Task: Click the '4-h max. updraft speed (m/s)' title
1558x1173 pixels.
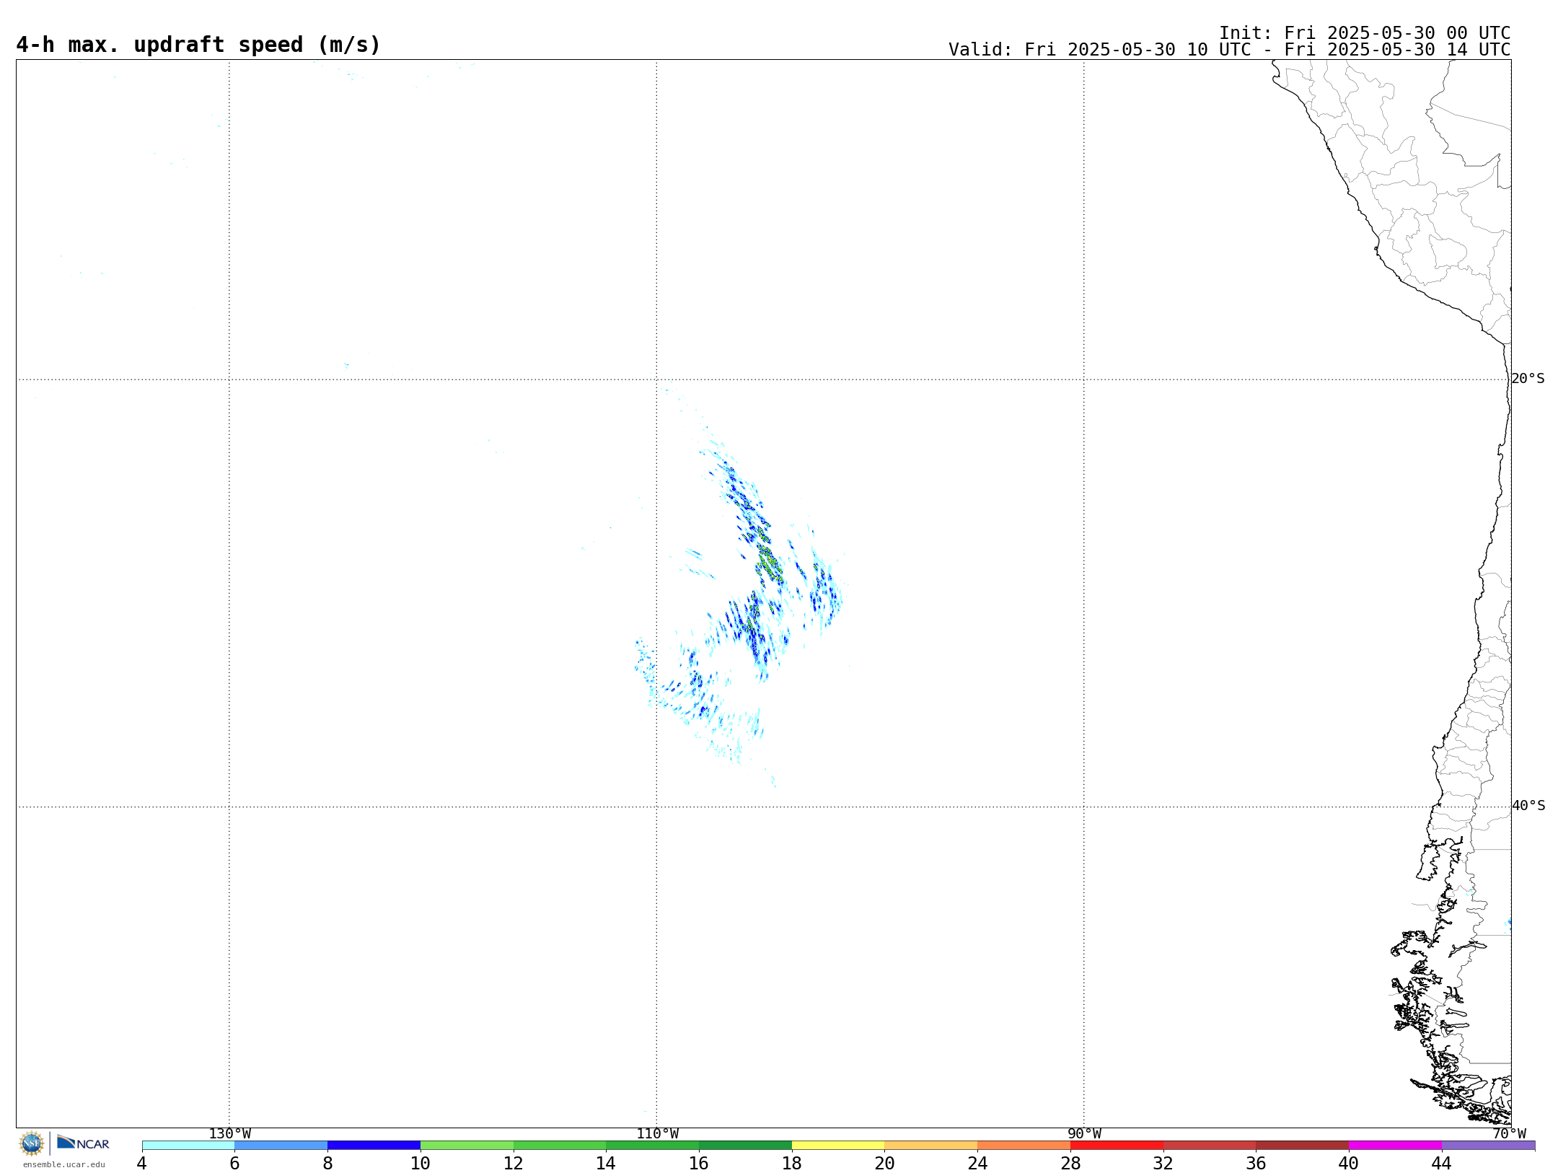Action: tap(198, 45)
